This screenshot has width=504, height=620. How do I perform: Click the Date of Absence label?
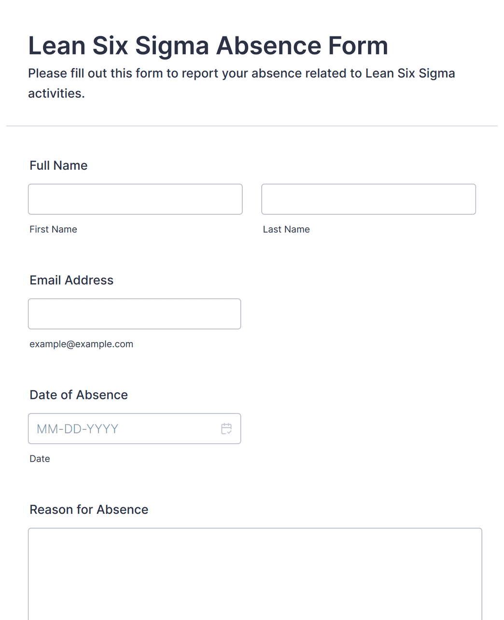[x=79, y=395]
